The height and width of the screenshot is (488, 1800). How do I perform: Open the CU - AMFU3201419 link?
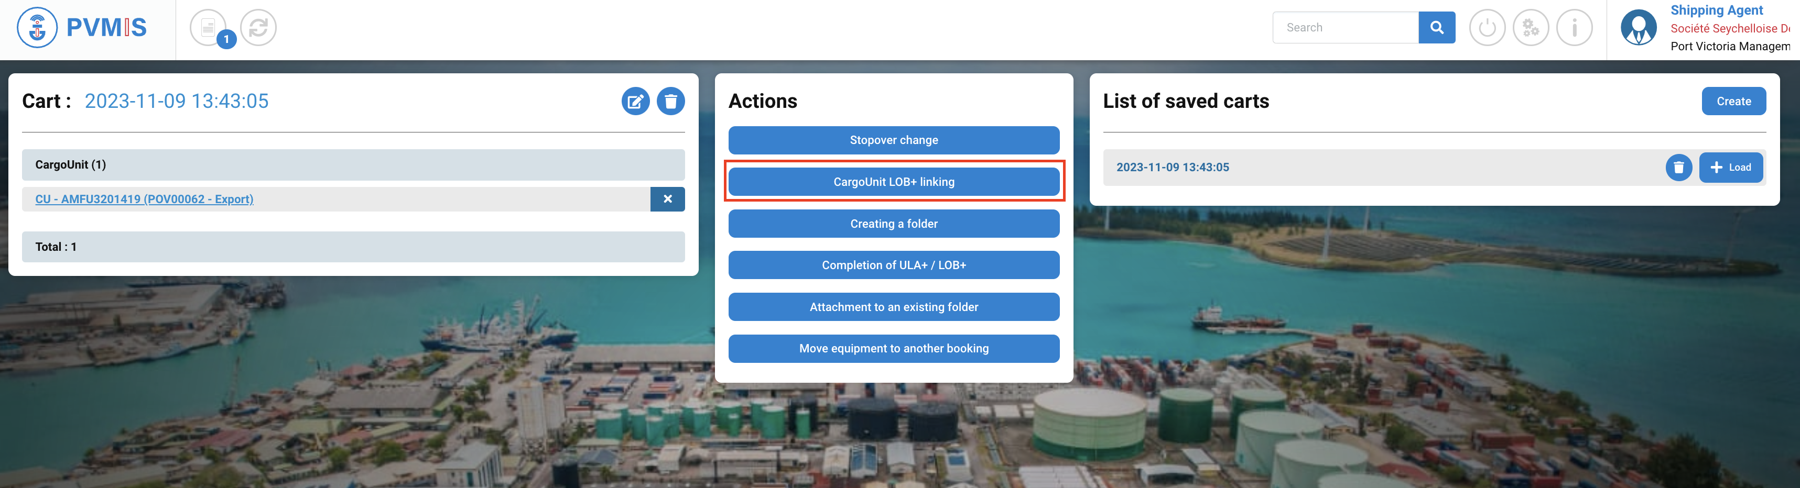144,199
